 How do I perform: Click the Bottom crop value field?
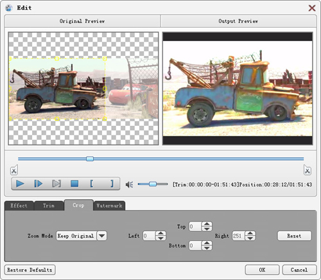(195, 245)
